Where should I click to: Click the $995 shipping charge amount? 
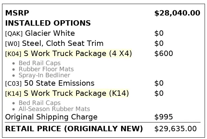tap(163, 117)
